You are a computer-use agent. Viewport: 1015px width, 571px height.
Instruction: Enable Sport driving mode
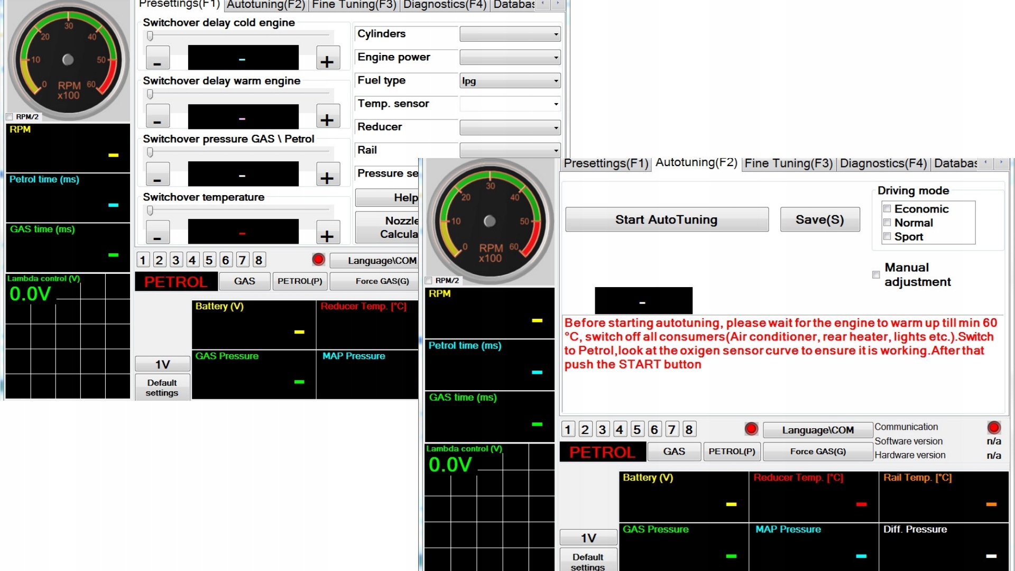[x=888, y=237]
